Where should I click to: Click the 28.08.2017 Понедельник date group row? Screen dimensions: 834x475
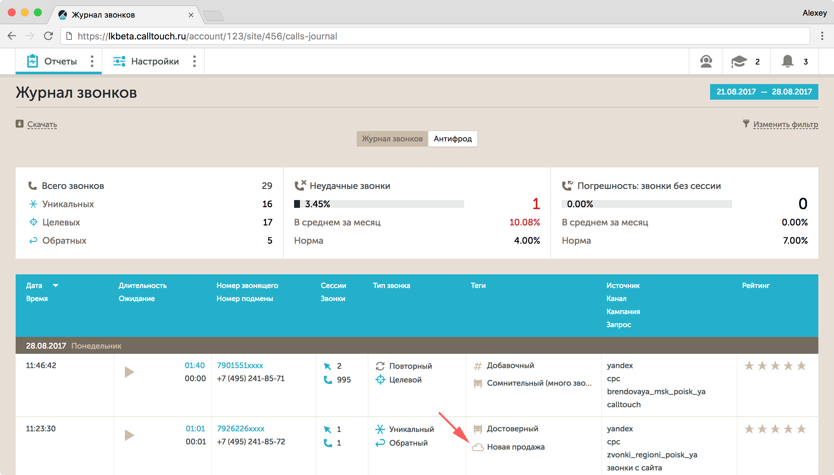417,345
